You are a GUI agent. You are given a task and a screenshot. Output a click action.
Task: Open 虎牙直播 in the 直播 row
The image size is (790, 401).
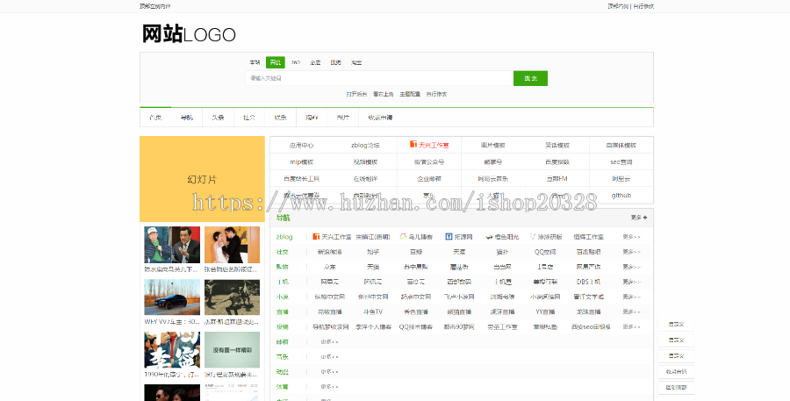pyautogui.click(x=502, y=311)
